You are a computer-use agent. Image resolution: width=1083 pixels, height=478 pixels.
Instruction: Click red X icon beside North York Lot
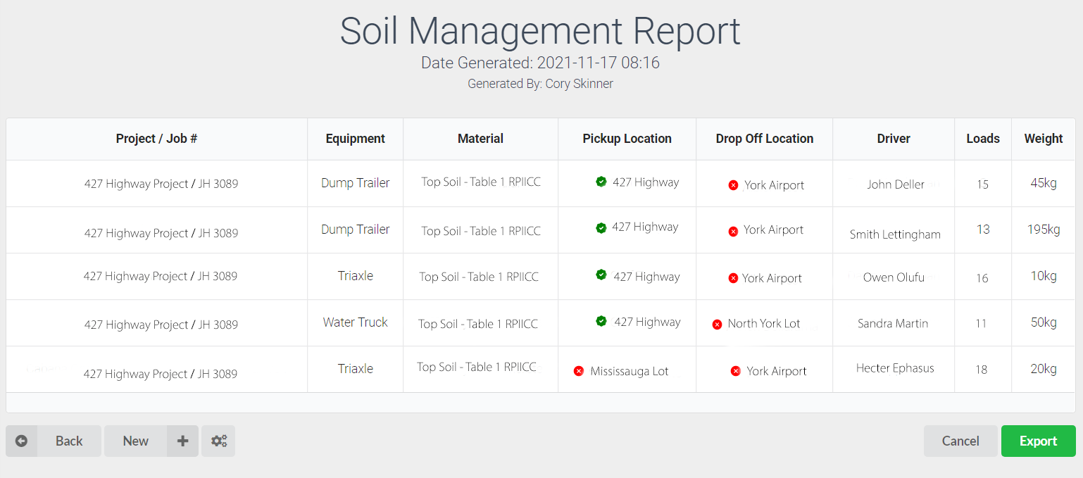click(x=717, y=325)
